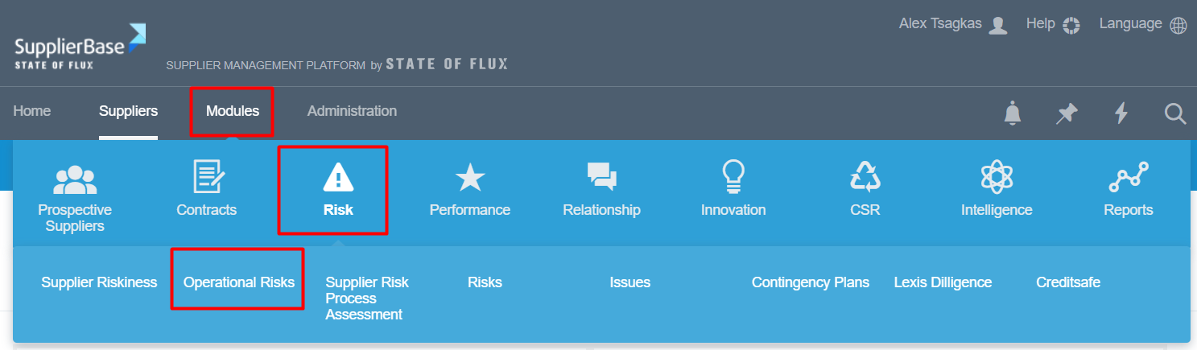Expand the Modules menu
Screen dimensions: 1197x350
(x=233, y=111)
